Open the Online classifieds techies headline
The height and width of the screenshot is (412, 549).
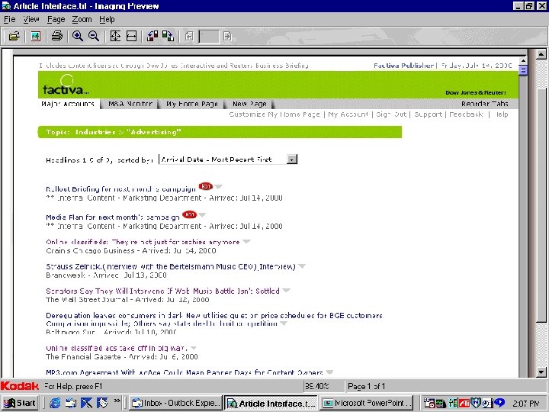click(143, 242)
